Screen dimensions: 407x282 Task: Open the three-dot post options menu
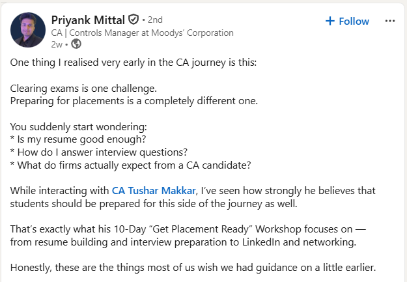click(x=390, y=21)
